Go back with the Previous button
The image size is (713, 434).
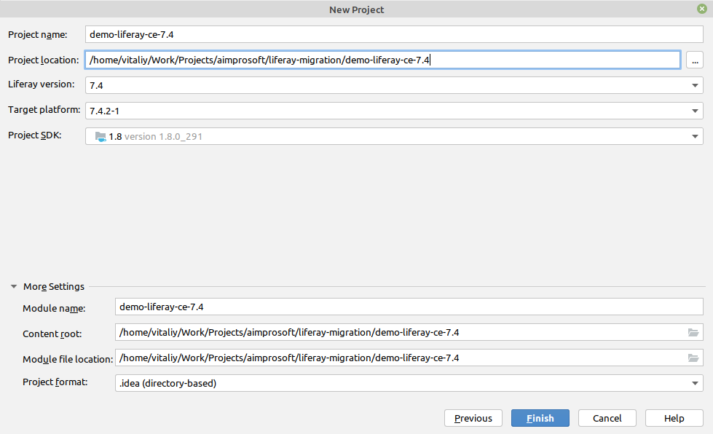pyautogui.click(x=473, y=418)
